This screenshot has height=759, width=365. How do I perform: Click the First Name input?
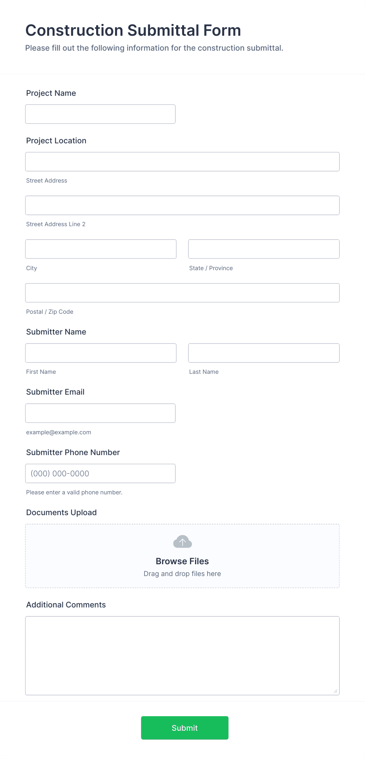pos(101,353)
